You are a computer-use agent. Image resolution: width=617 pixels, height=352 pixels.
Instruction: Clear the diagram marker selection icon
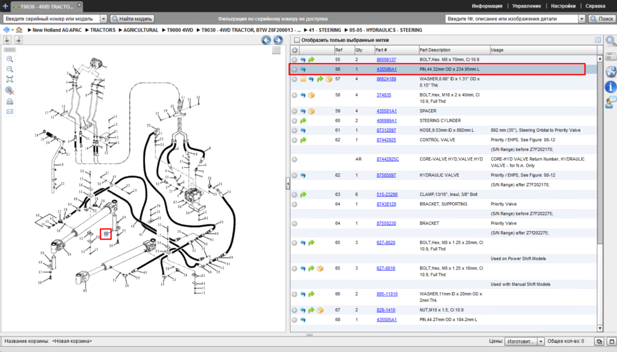point(10,91)
